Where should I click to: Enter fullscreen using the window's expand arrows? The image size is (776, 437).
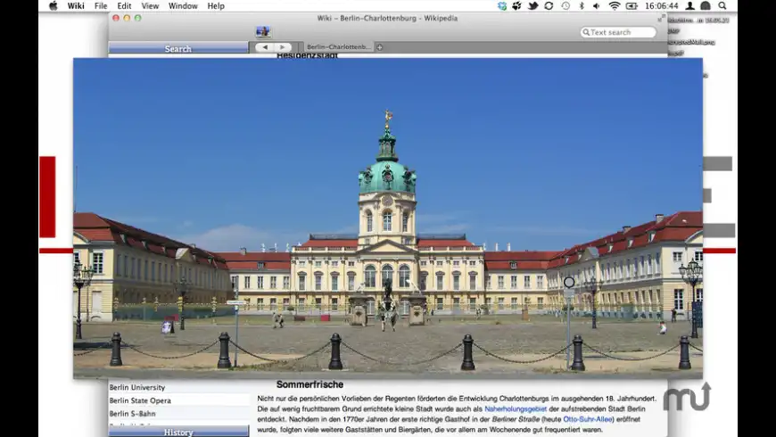(x=661, y=18)
